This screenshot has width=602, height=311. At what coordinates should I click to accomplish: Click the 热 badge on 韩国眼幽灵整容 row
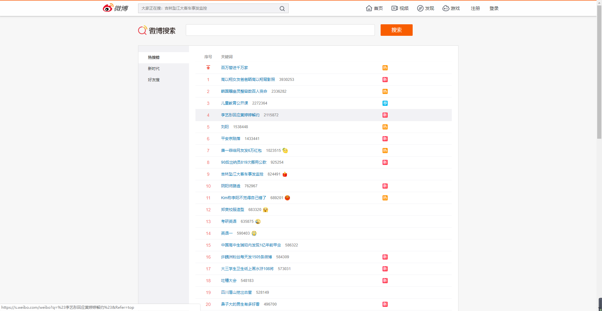385,91
